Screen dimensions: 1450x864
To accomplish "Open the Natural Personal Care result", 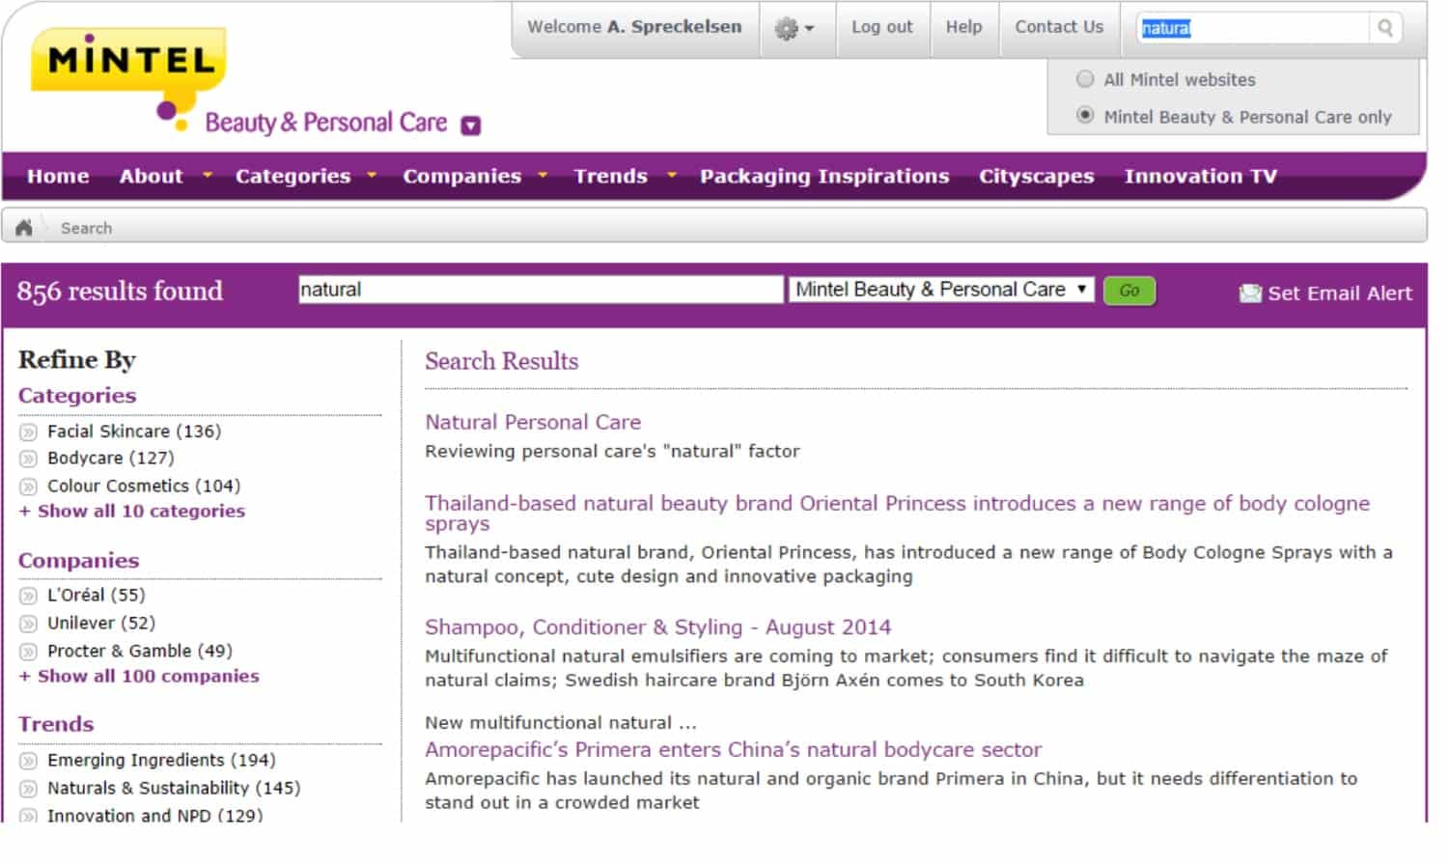I will tap(533, 422).
